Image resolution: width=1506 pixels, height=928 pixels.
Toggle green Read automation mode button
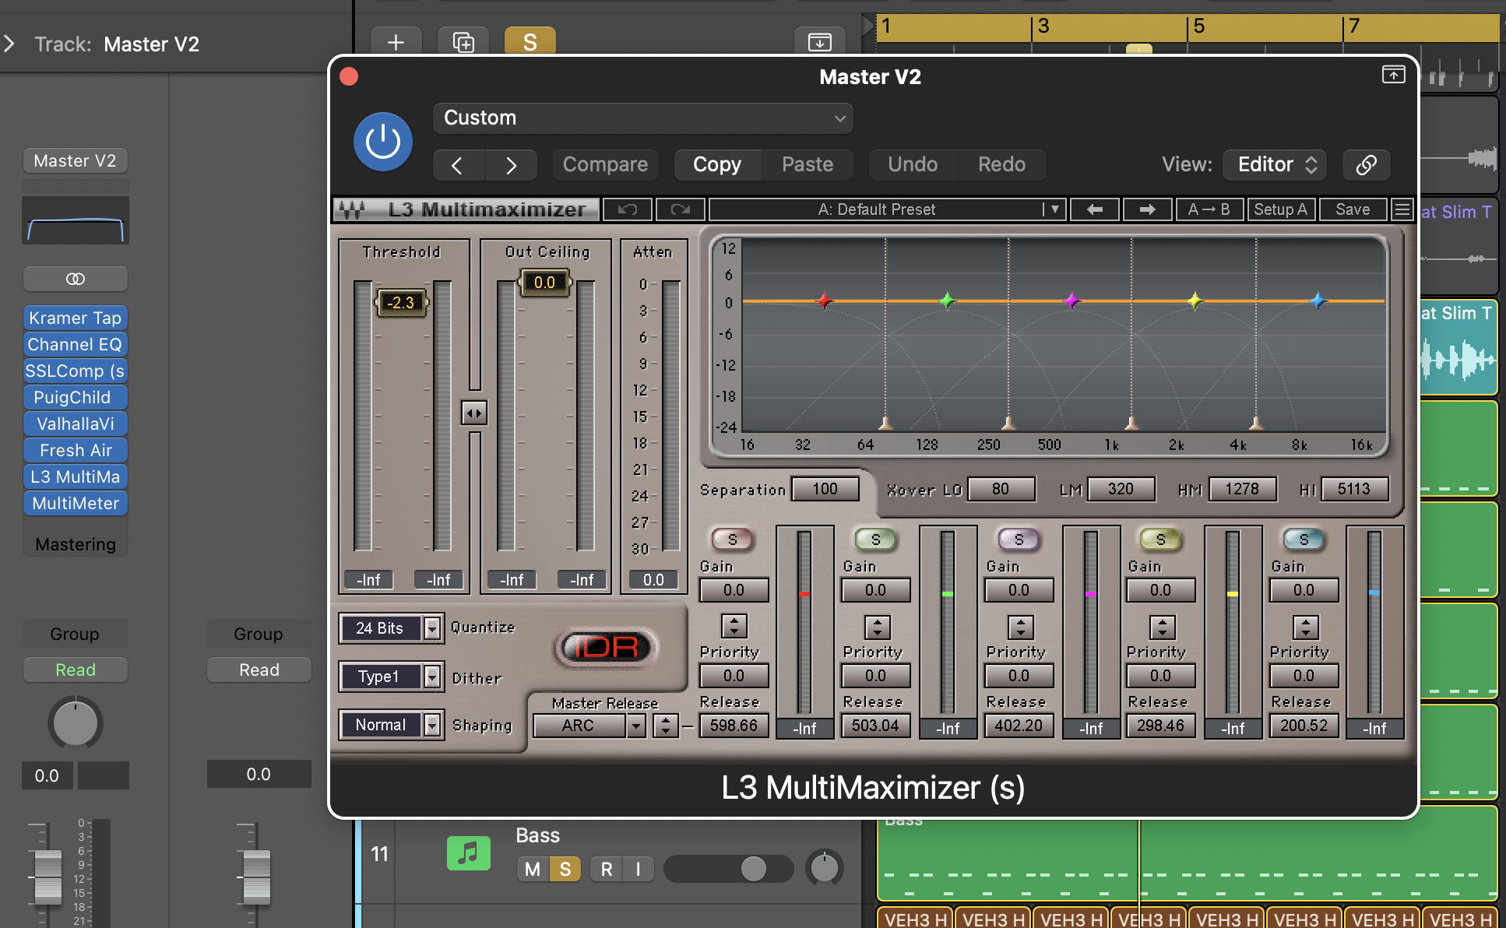[75, 670]
